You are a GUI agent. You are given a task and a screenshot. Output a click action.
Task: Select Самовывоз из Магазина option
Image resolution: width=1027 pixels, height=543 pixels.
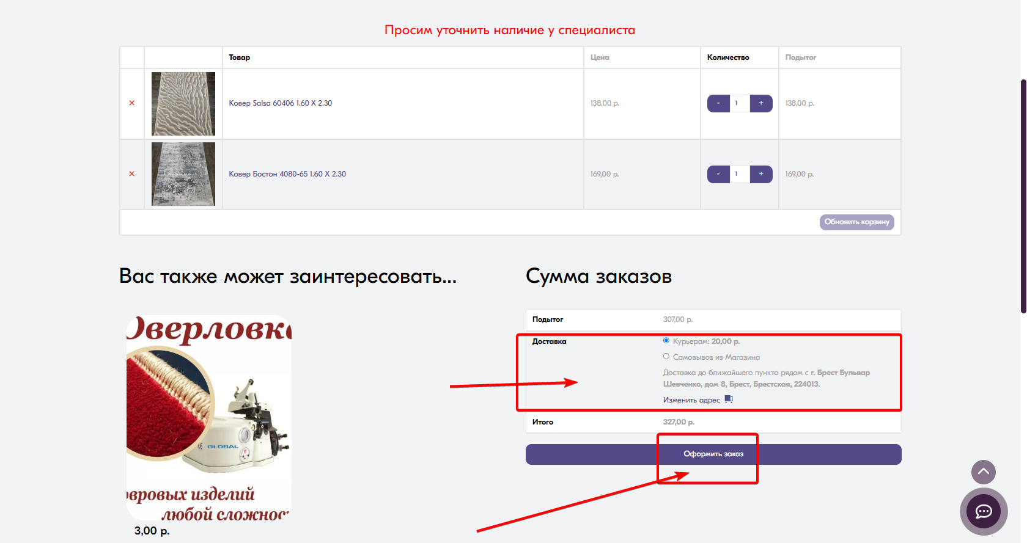(x=666, y=356)
